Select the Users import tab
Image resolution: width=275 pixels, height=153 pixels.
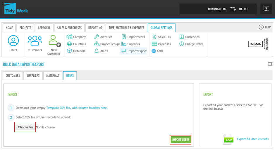(x=70, y=76)
